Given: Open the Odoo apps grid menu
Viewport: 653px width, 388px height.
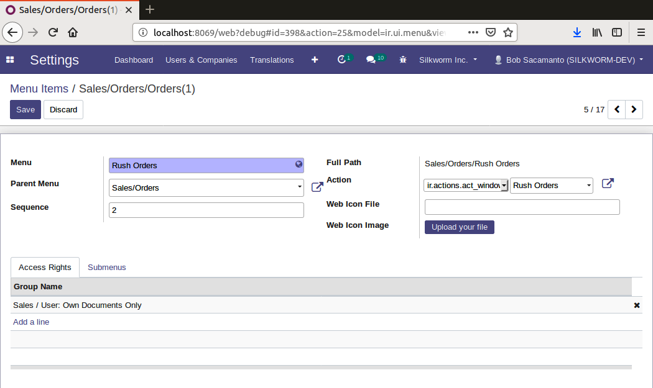Looking at the screenshot, I should 10,60.
